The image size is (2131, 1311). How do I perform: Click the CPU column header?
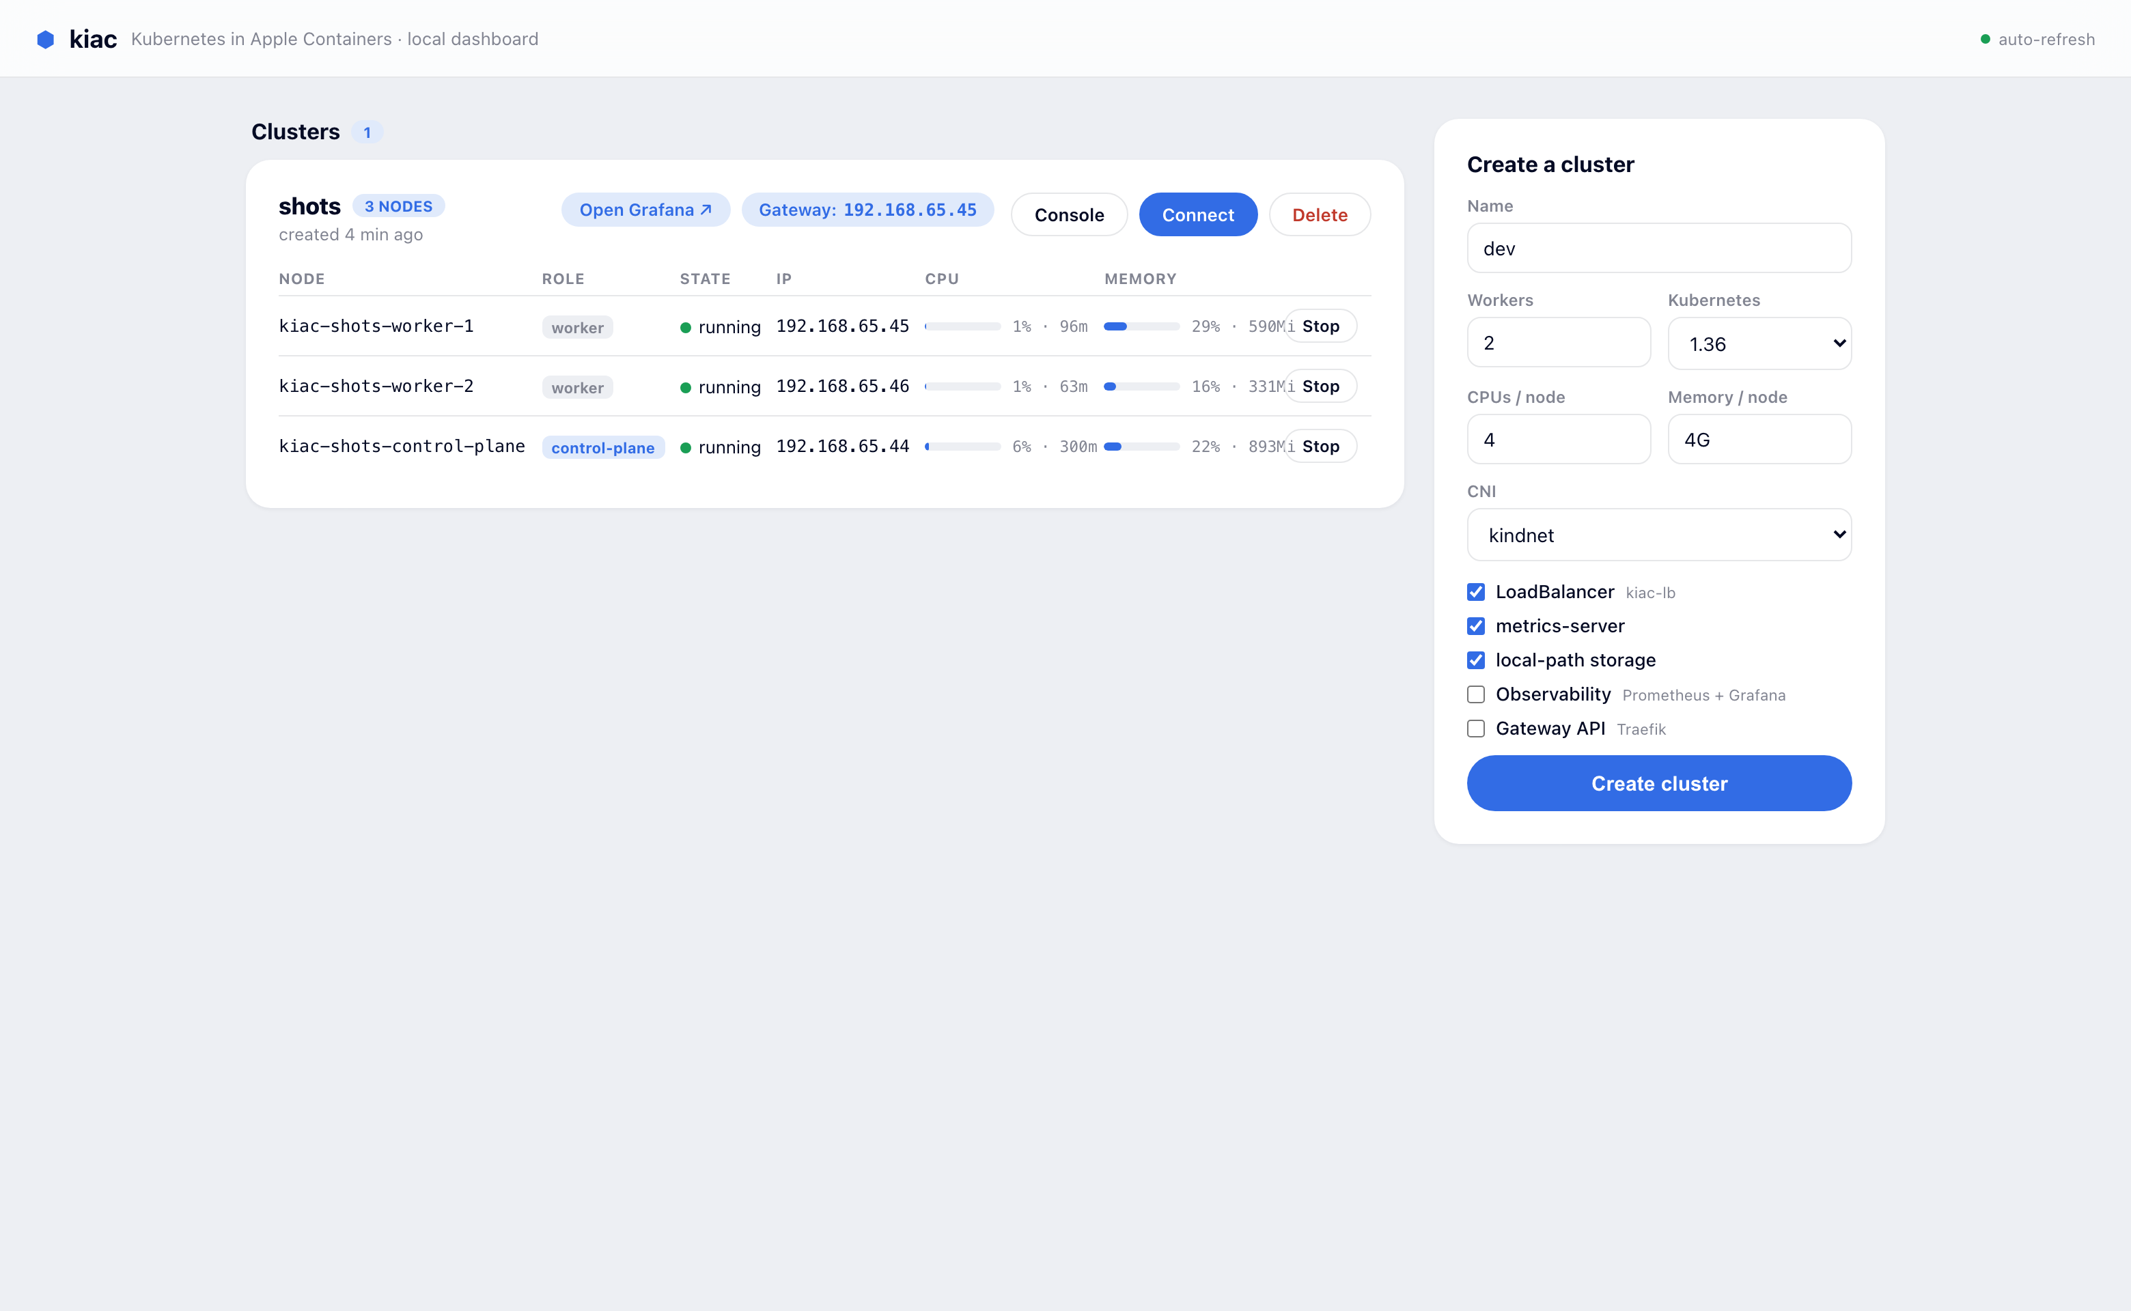(941, 279)
